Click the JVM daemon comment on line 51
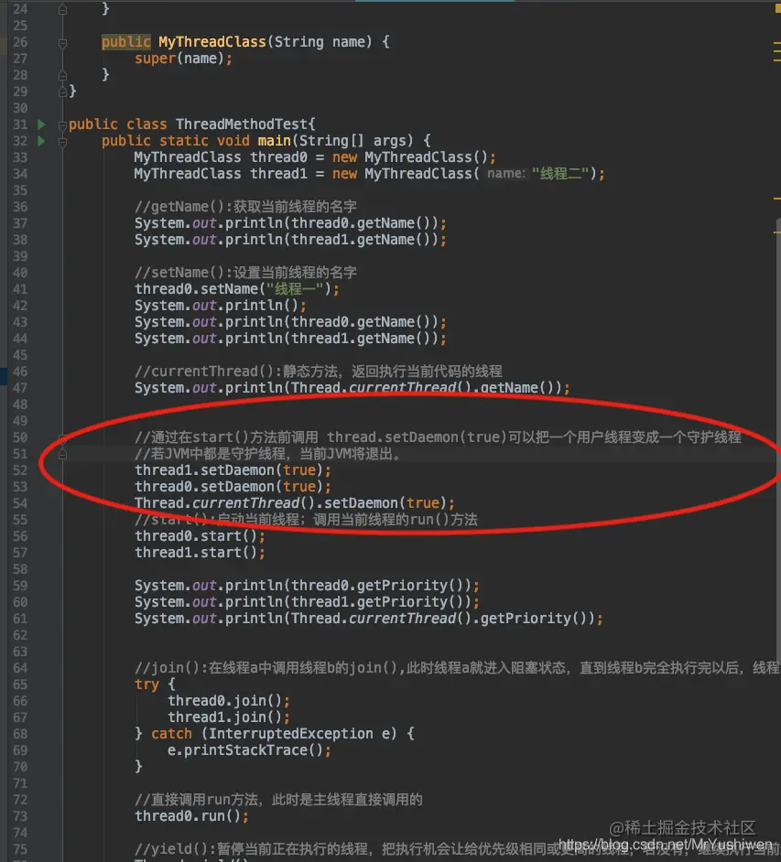781x862 pixels. pyautogui.click(x=268, y=454)
